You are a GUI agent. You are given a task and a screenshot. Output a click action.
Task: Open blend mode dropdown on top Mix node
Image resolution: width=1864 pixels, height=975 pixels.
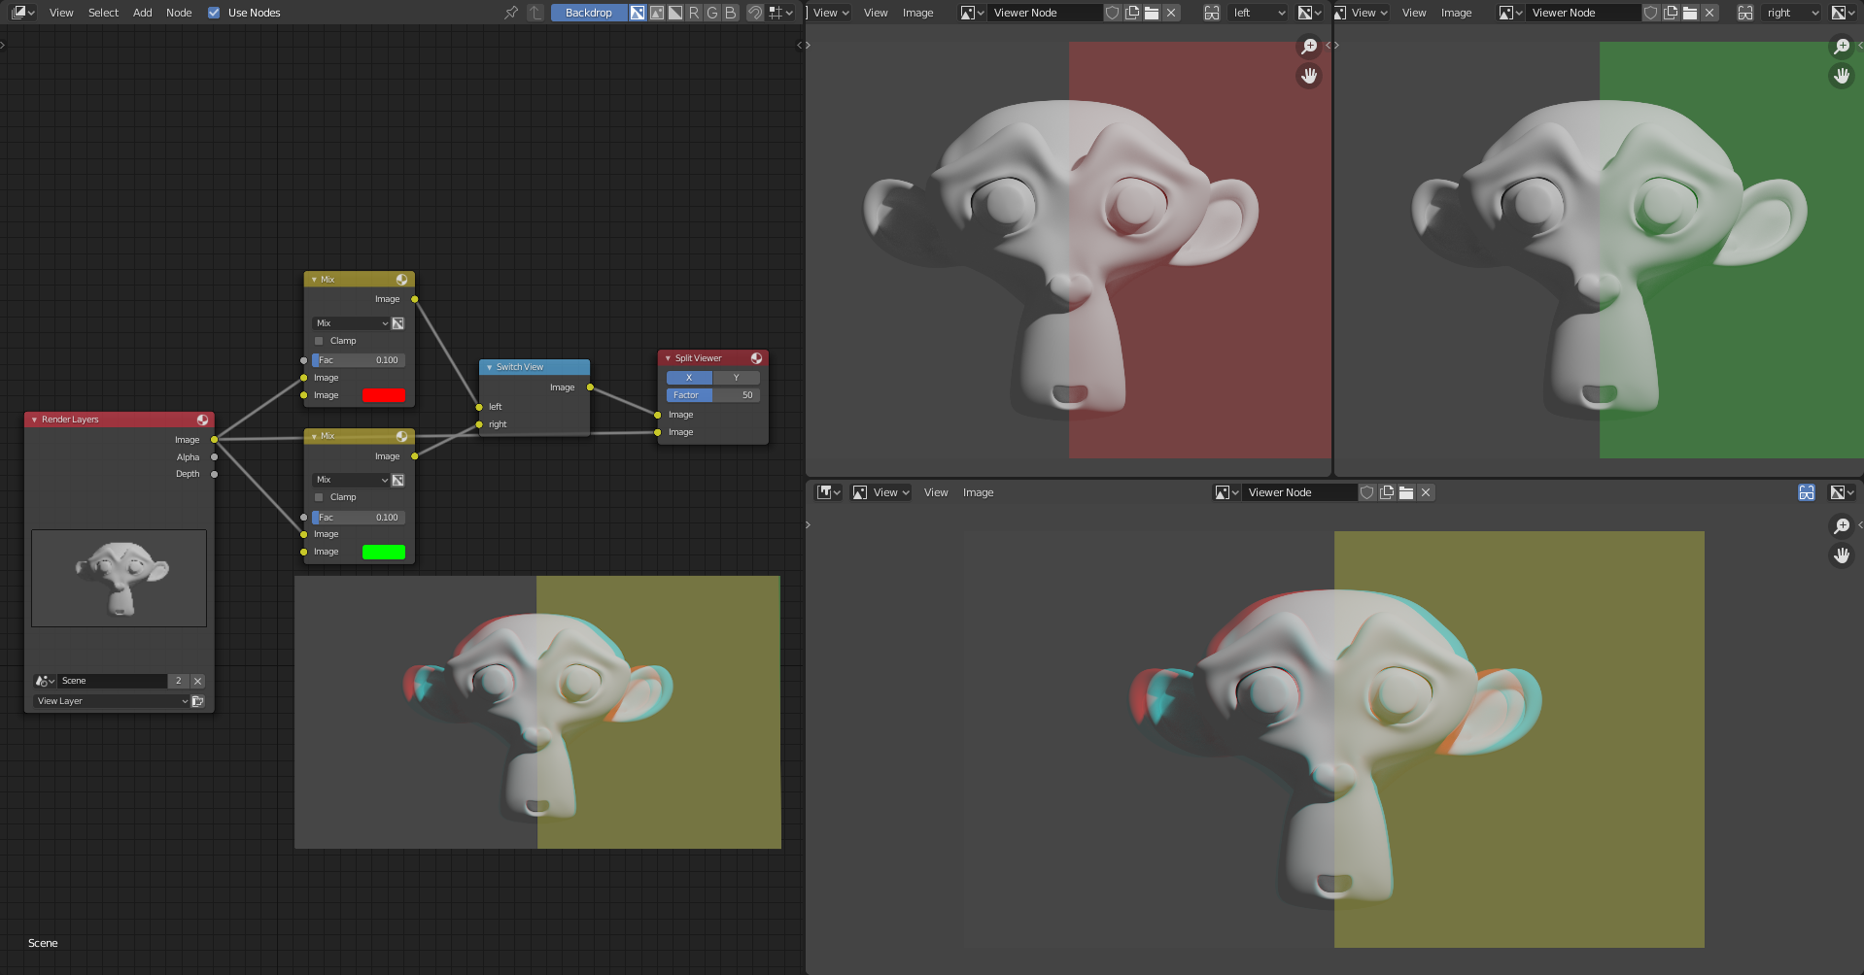[350, 322]
